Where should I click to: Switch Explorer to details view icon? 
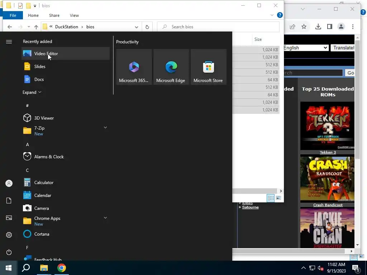(271, 198)
